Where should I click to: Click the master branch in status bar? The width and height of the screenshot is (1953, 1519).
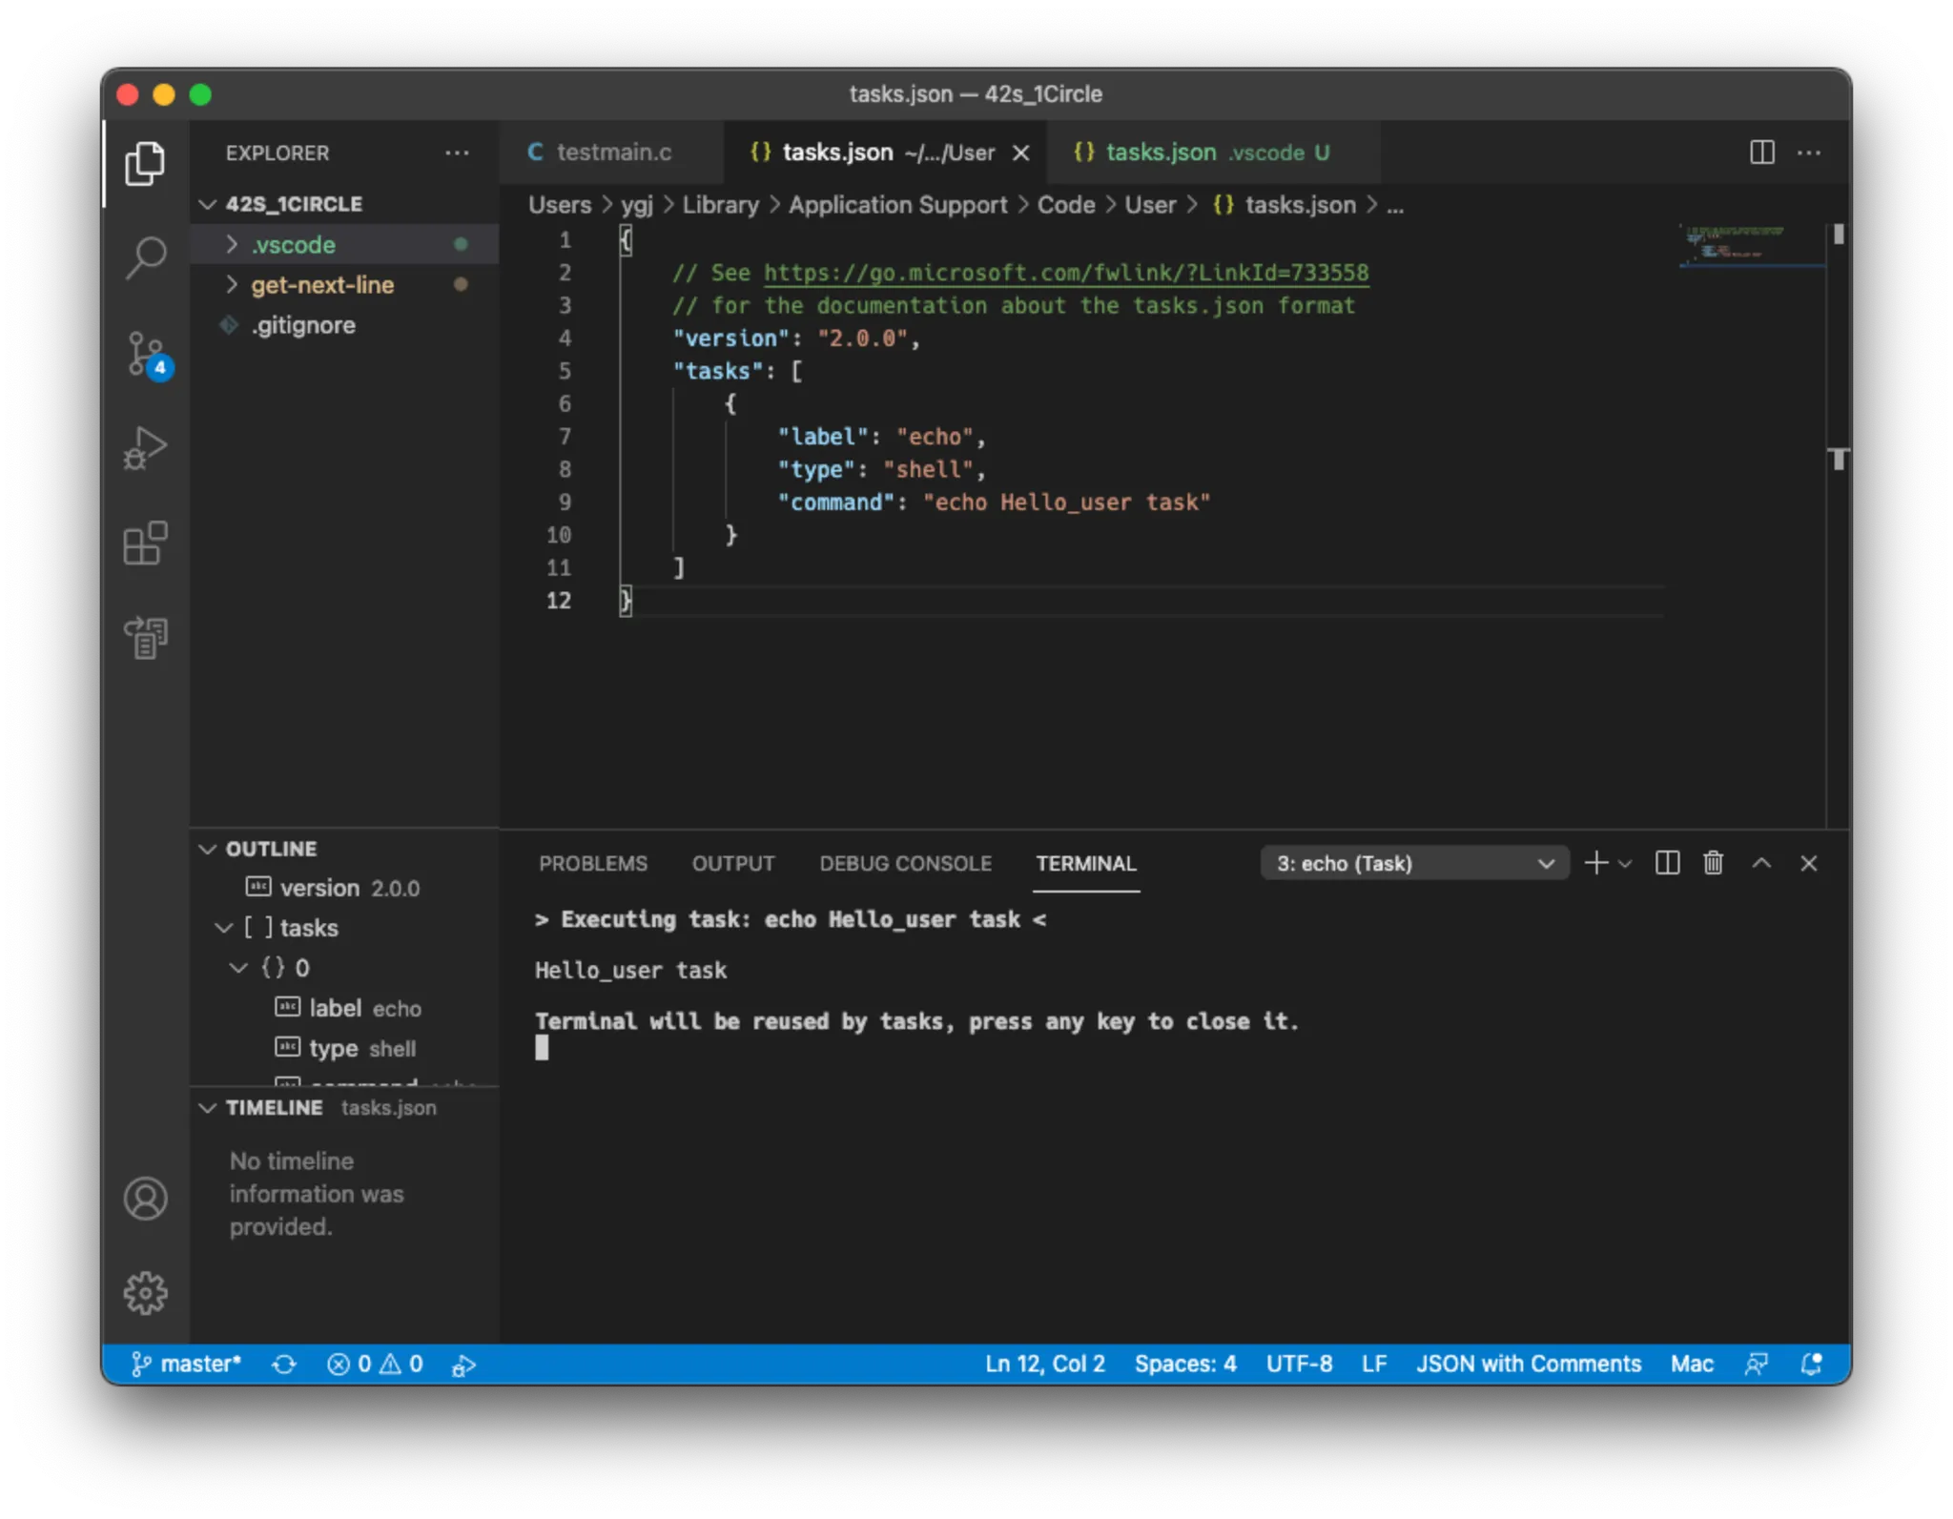(x=188, y=1364)
